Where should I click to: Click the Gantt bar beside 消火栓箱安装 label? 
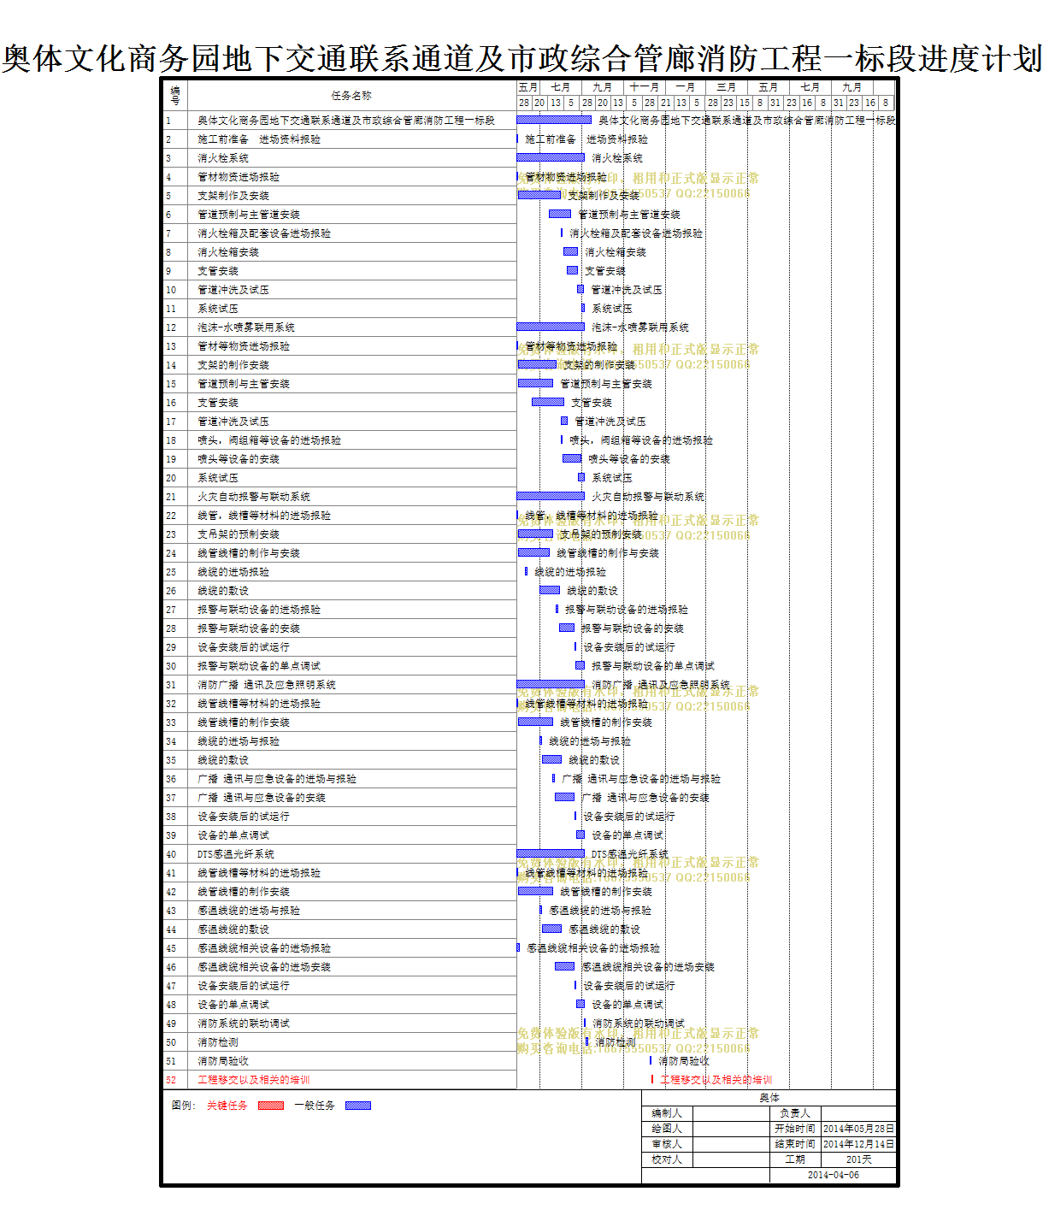pos(571,251)
